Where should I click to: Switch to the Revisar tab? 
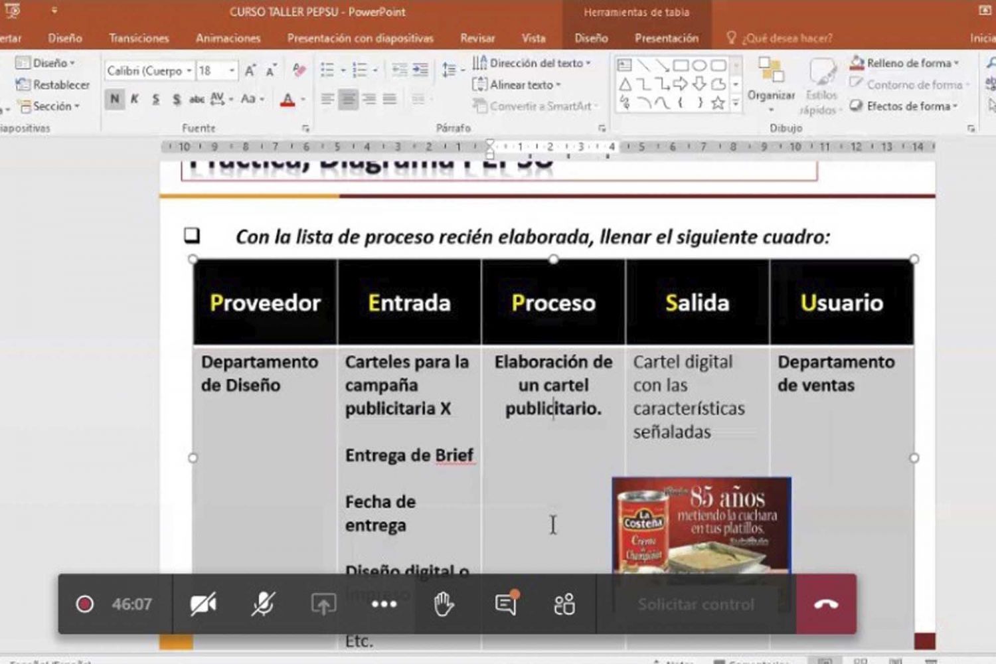477,39
